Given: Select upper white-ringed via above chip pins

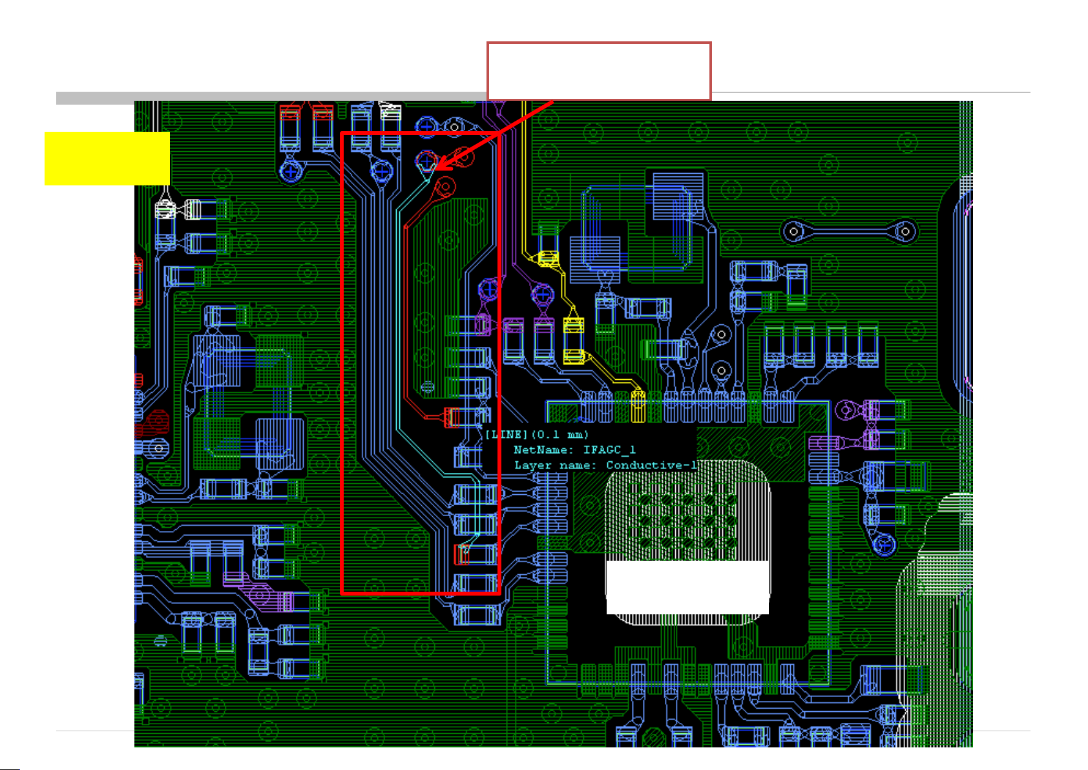Looking at the screenshot, I should pyautogui.click(x=720, y=335).
